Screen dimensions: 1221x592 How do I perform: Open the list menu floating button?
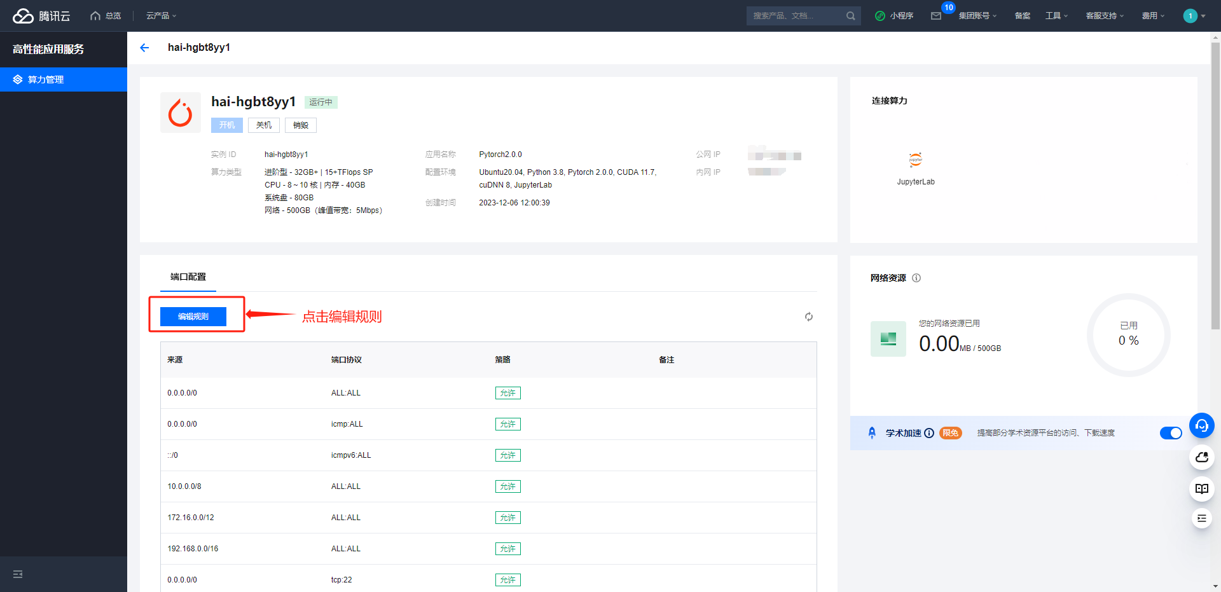[x=1202, y=518]
